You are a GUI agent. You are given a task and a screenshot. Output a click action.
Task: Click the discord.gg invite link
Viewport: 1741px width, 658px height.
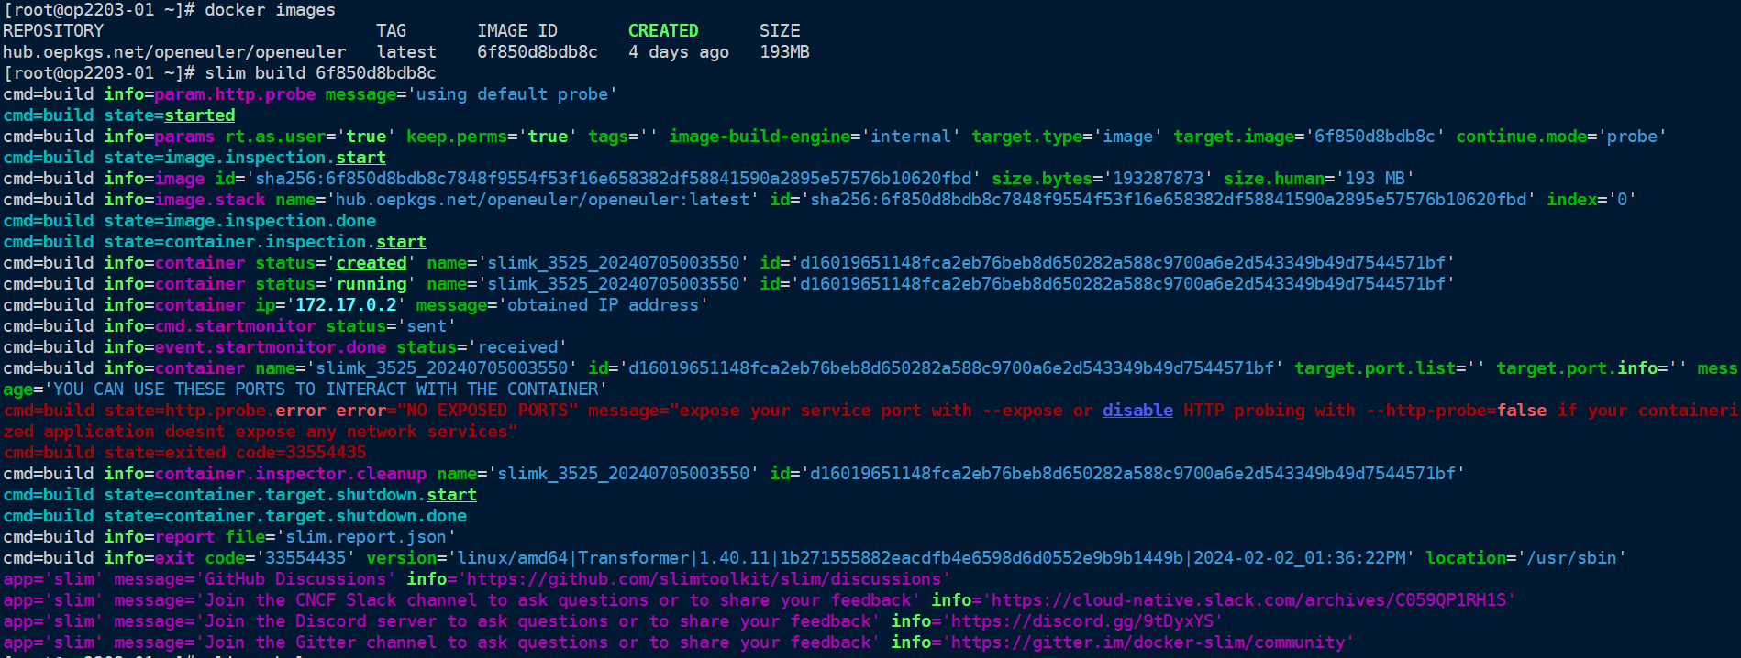coord(1082,621)
